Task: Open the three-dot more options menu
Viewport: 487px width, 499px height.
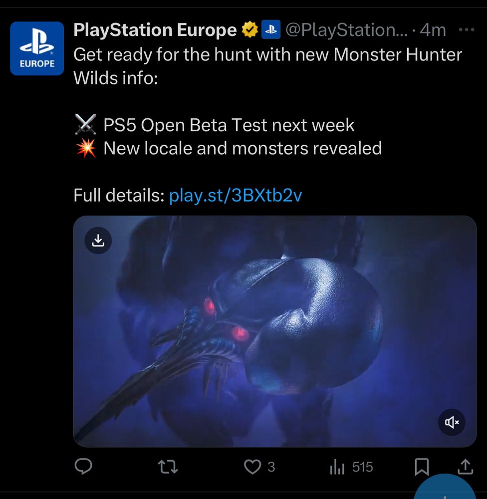Action: 467,30
